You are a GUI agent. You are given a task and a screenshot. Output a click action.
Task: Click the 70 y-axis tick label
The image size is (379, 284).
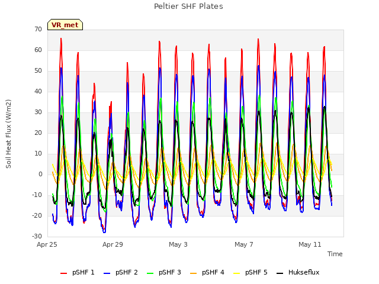pyautogui.click(x=38, y=30)
